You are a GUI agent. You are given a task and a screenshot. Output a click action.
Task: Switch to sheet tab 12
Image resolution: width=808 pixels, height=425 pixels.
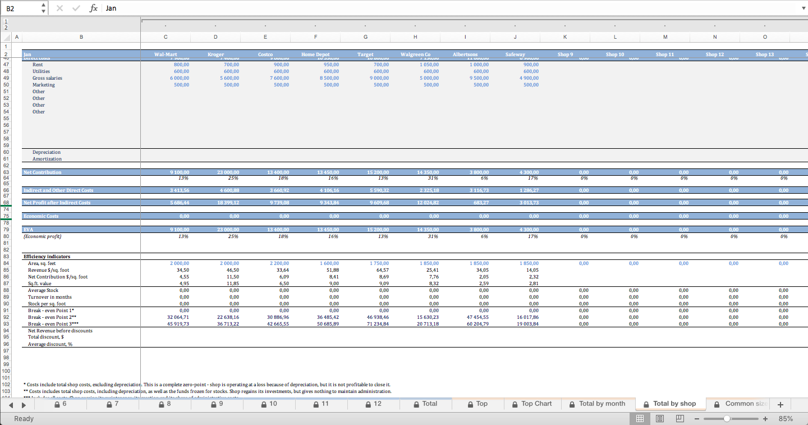click(373, 404)
